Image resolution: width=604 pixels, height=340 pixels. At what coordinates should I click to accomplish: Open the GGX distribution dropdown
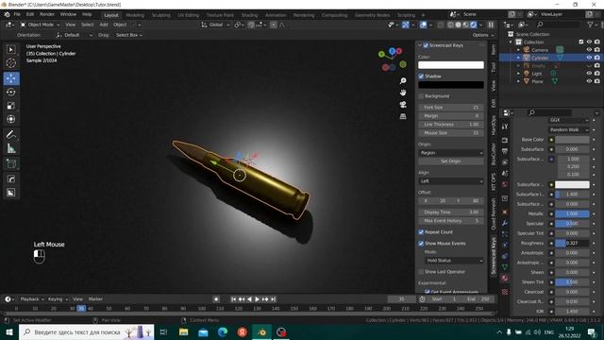[x=569, y=120]
